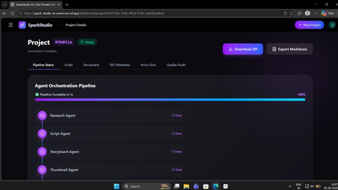
Task: Open Task View from the taskbar
Action: 177,186
